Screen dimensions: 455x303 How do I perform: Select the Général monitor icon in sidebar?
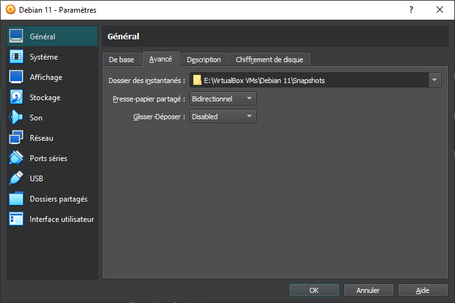click(16, 36)
